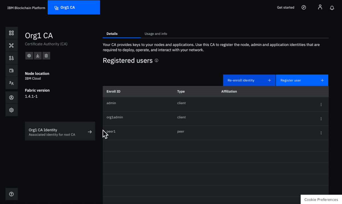This screenshot has width=342, height=204.
Task: Open the notifications bell icon
Action: (332, 8)
